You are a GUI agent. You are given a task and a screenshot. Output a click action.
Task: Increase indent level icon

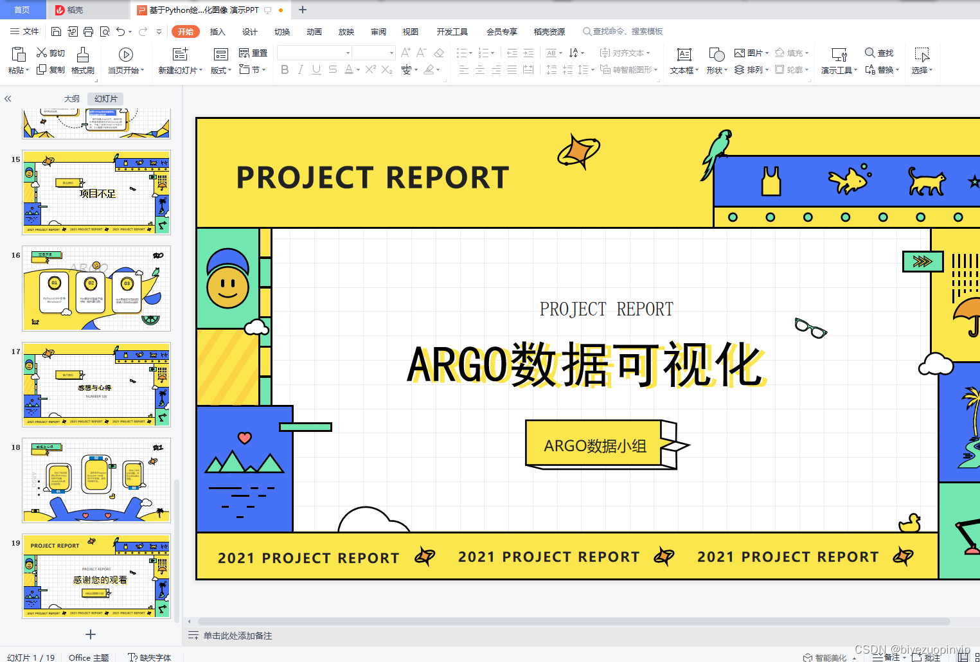(x=528, y=53)
